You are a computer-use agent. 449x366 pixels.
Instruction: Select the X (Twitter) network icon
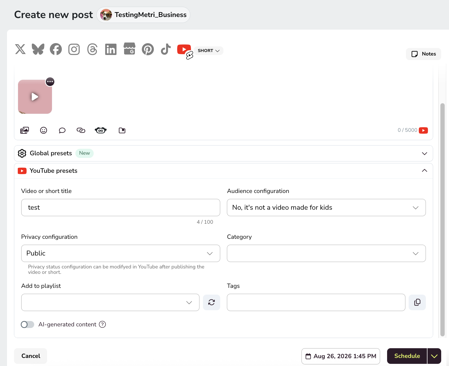[20, 49]
